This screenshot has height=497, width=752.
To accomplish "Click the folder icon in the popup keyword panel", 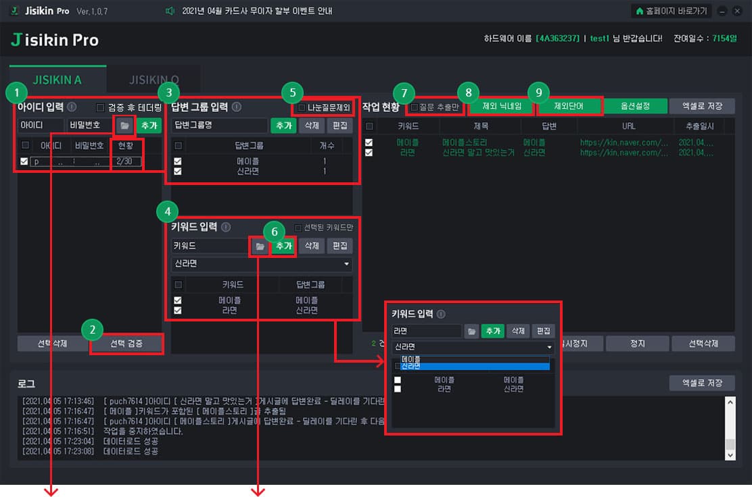I will click(x=471, y=331).
